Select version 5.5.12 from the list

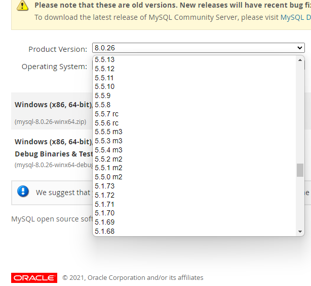pyautogui.click(x=195, y=69)
